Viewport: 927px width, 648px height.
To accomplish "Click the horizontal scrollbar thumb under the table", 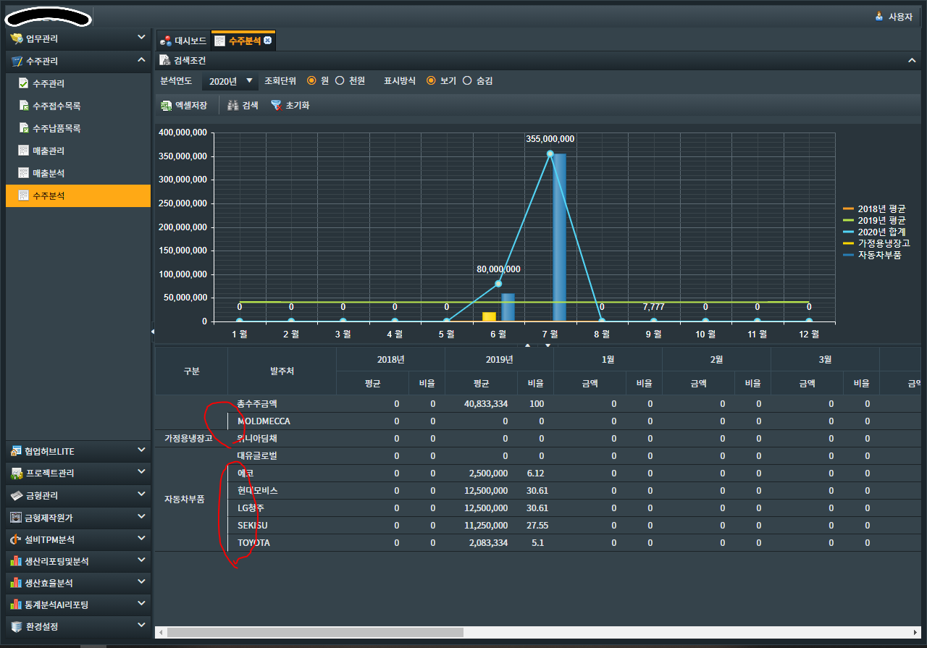I will click(315, 632).
